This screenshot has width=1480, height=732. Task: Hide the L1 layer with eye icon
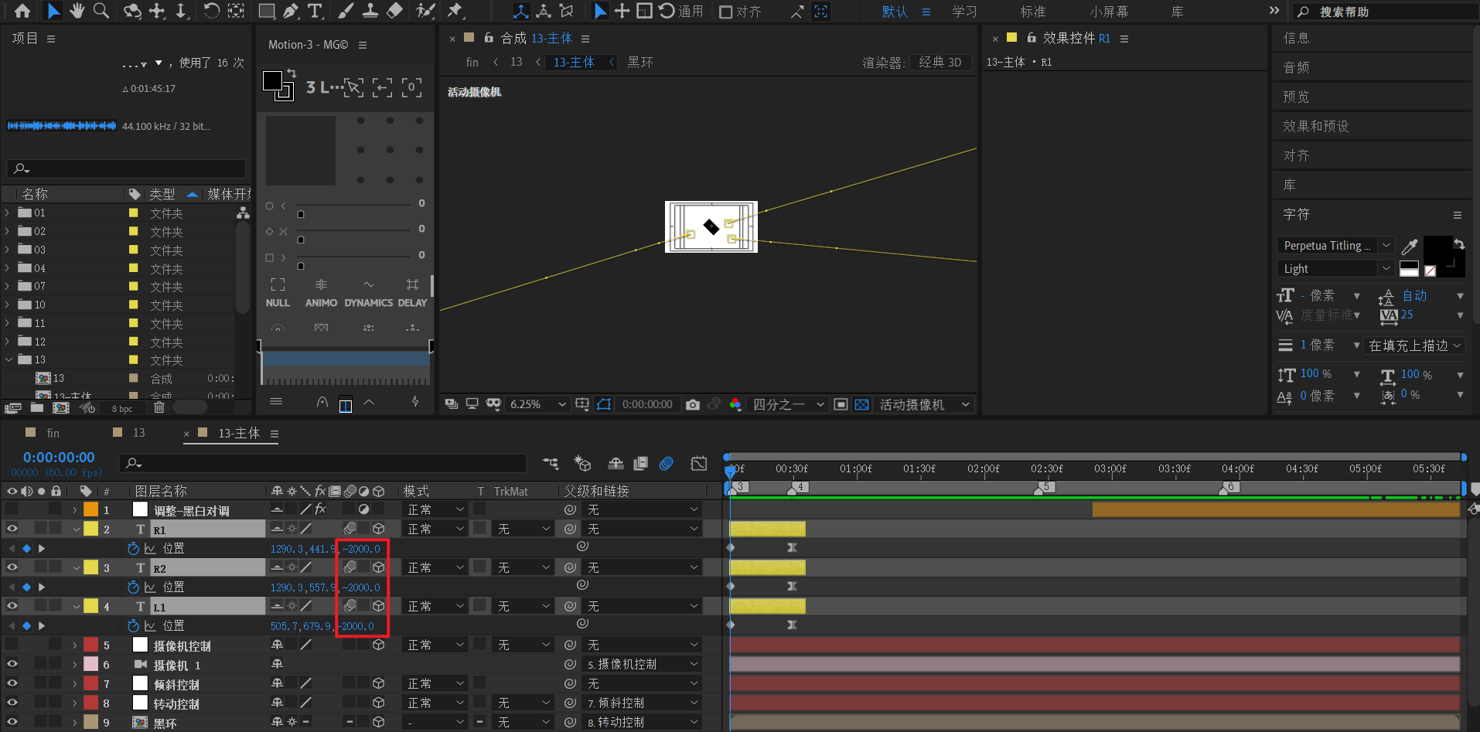coord(12,606)
